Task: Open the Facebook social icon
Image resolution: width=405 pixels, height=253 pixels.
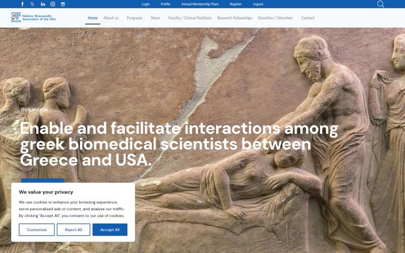Action: (22, 4)
